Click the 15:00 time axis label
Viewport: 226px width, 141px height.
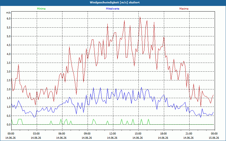138,134
